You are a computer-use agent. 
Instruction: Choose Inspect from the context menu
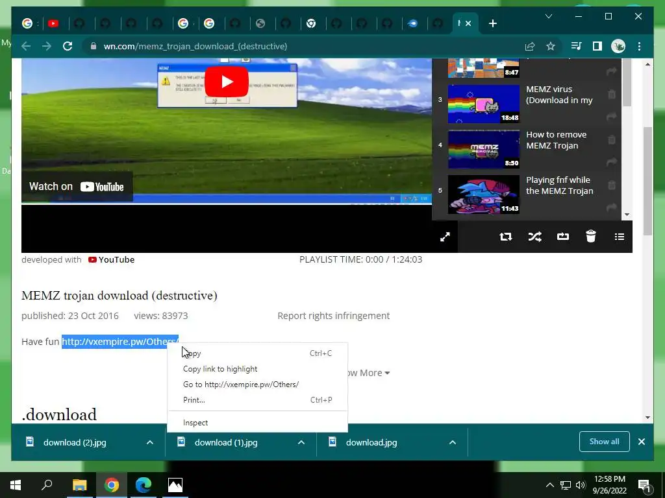click(x=257, y=423)
